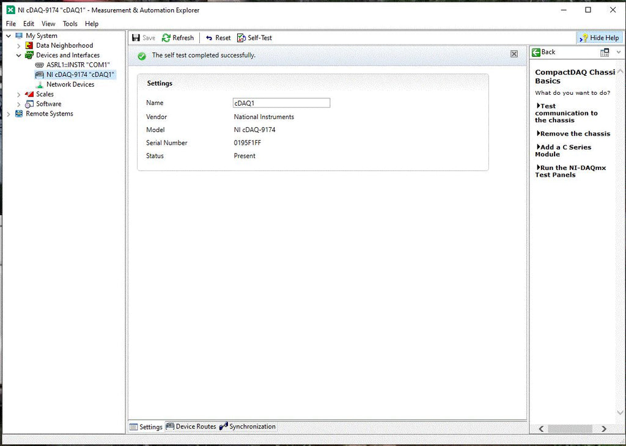Click the Self-Test checklist icon
Viewport: 626px width, 446px height.
click(241, 38)
